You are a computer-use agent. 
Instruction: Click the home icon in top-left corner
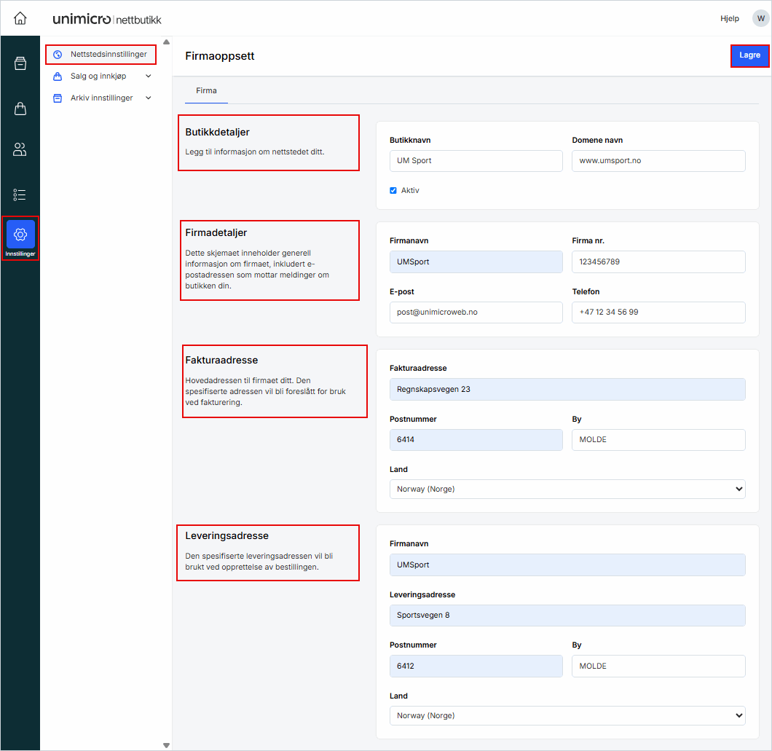coord(20,18)
